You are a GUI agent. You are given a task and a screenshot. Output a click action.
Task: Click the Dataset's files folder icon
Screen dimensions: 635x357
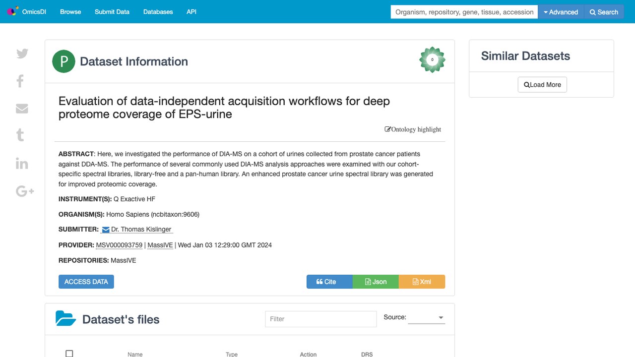tap(66, 318)
